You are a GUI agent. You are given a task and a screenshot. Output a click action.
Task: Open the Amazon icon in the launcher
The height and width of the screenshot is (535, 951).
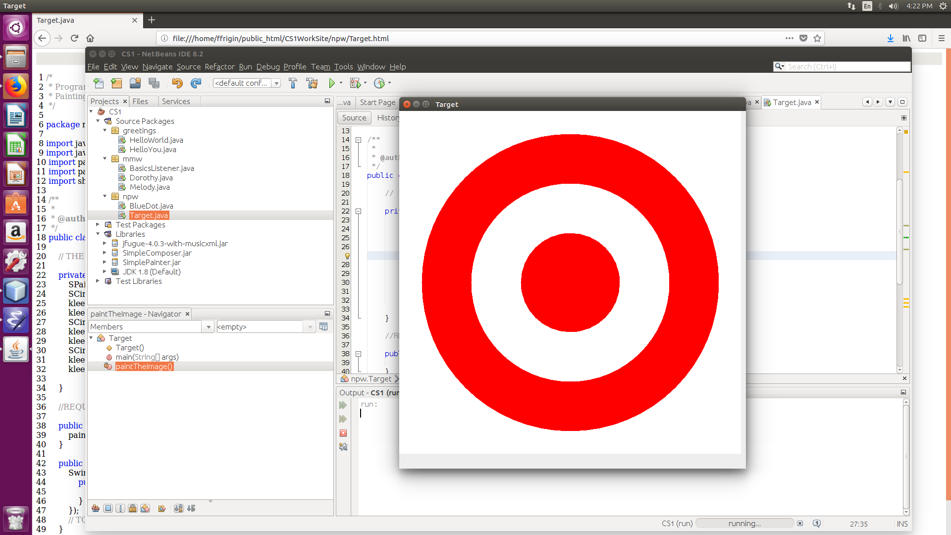coord(16,232)
